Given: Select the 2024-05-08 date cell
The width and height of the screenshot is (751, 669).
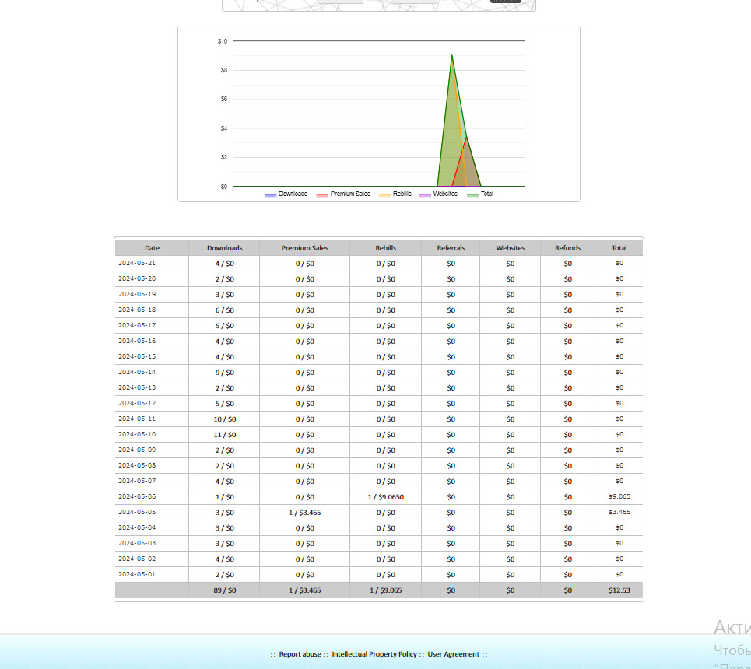Looking at the screenshot, I should pos(152,465).
